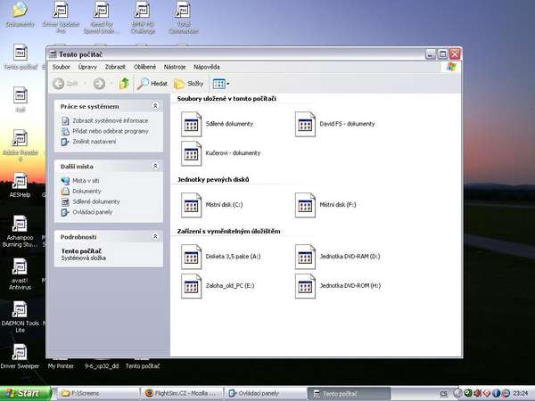Select avast! Antivirus desktop shortcut
This screenshot has height=401, width=535.
[20, 274]
